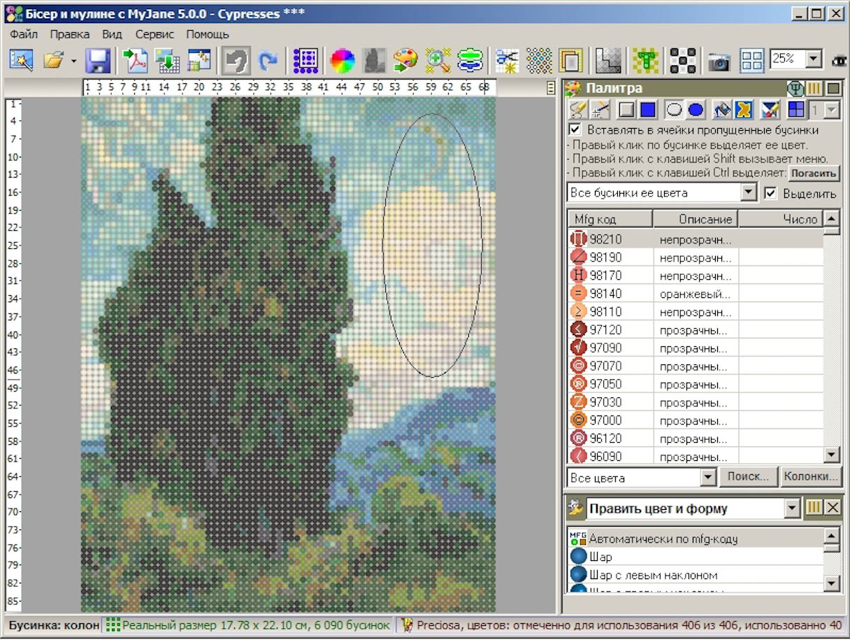This screenshot has width=850, height=640.
Task: Select bead color 96090 row
Action: point(695,457)
